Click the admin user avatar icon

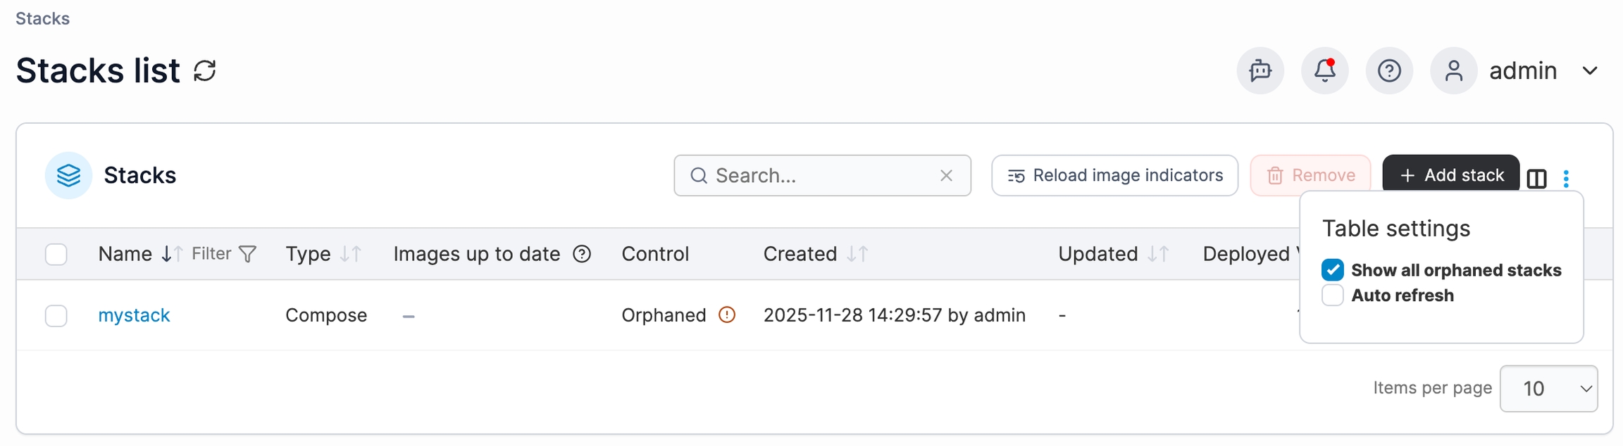click(x=1453, y=71)
